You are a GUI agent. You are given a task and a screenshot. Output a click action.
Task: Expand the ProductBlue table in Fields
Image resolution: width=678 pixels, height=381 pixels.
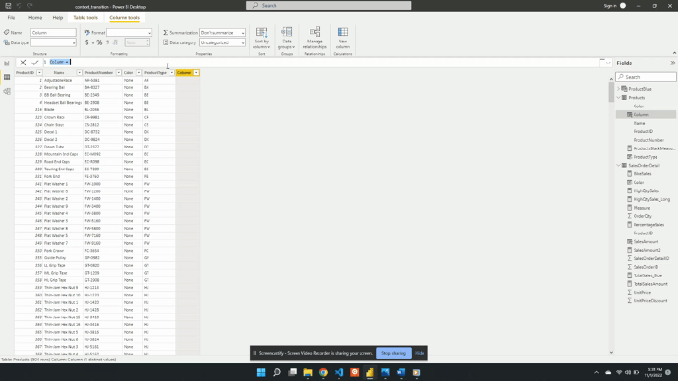(x=619, y=89)
